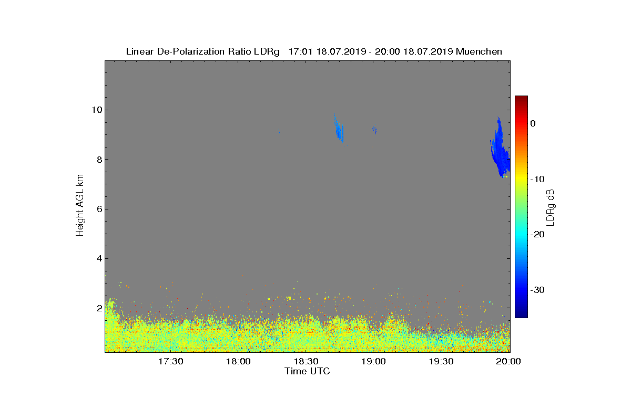Click the 17:30 time axis label
The height and width of the screenshot is (420, 631).
[170, 361]
